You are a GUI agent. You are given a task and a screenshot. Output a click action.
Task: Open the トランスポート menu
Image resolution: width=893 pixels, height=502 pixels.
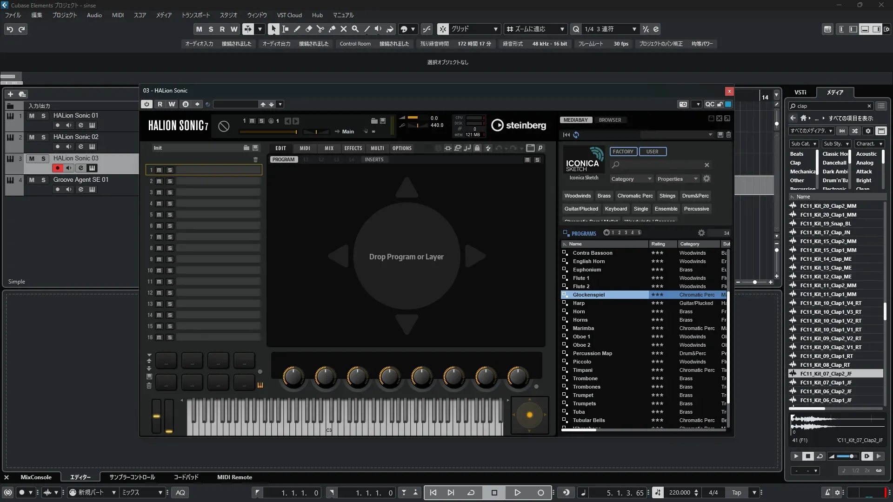point(195,15)
